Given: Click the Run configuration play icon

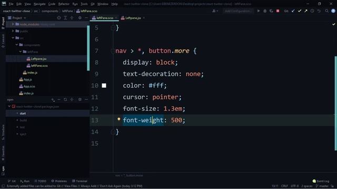Looking at the screenshot, I should (259, 11).
